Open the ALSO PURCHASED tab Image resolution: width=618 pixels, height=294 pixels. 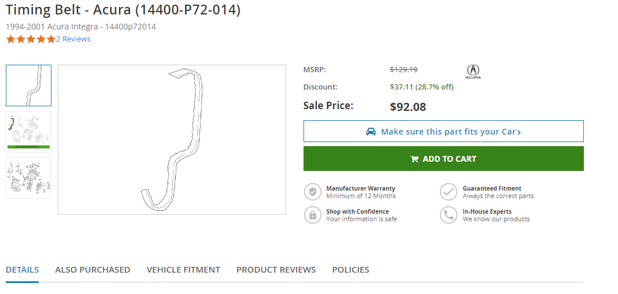tap(92, 270)
